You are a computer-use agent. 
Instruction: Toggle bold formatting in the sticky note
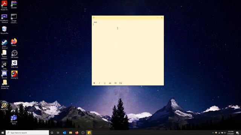tap(94, 83)
